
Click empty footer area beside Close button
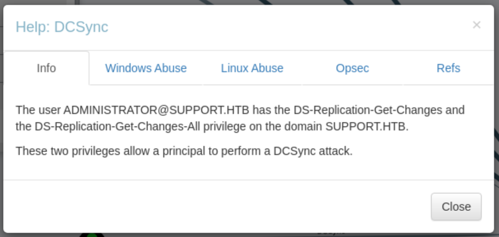click(213, 207)
